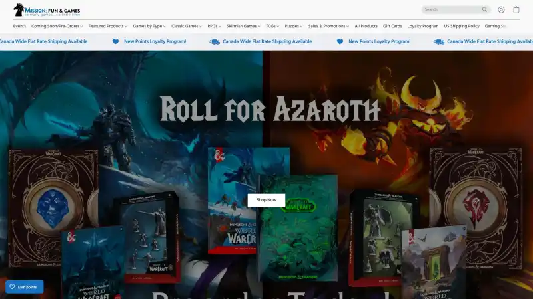Expand the TCGs dropdown

pos(272,26)
